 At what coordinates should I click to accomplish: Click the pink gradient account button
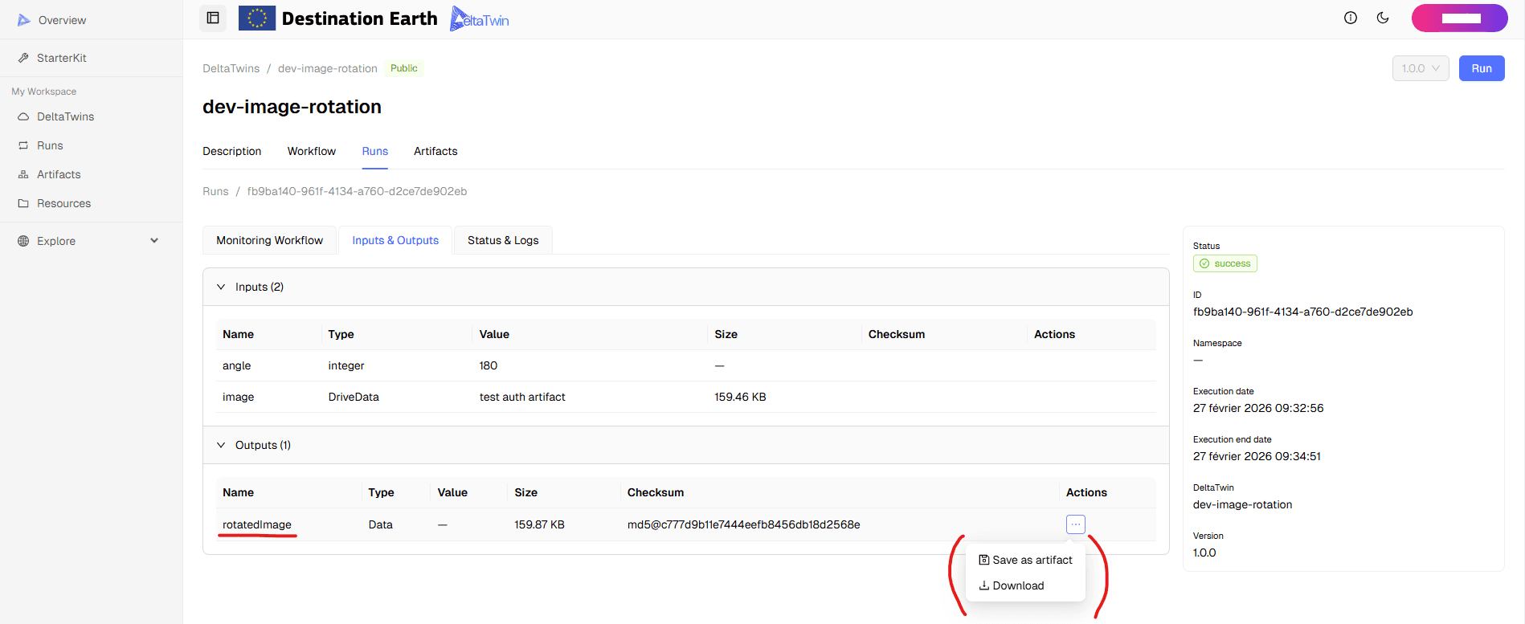(x=1459, y=18)
